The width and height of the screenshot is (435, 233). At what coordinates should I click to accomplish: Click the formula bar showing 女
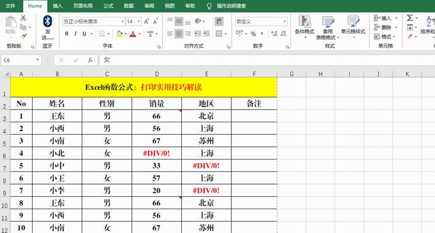tap(267, 60)
